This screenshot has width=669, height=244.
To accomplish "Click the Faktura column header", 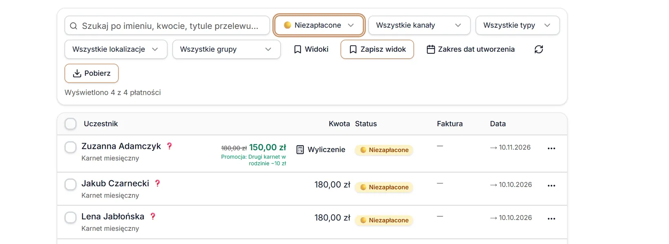I will click(x=450, y=124).
